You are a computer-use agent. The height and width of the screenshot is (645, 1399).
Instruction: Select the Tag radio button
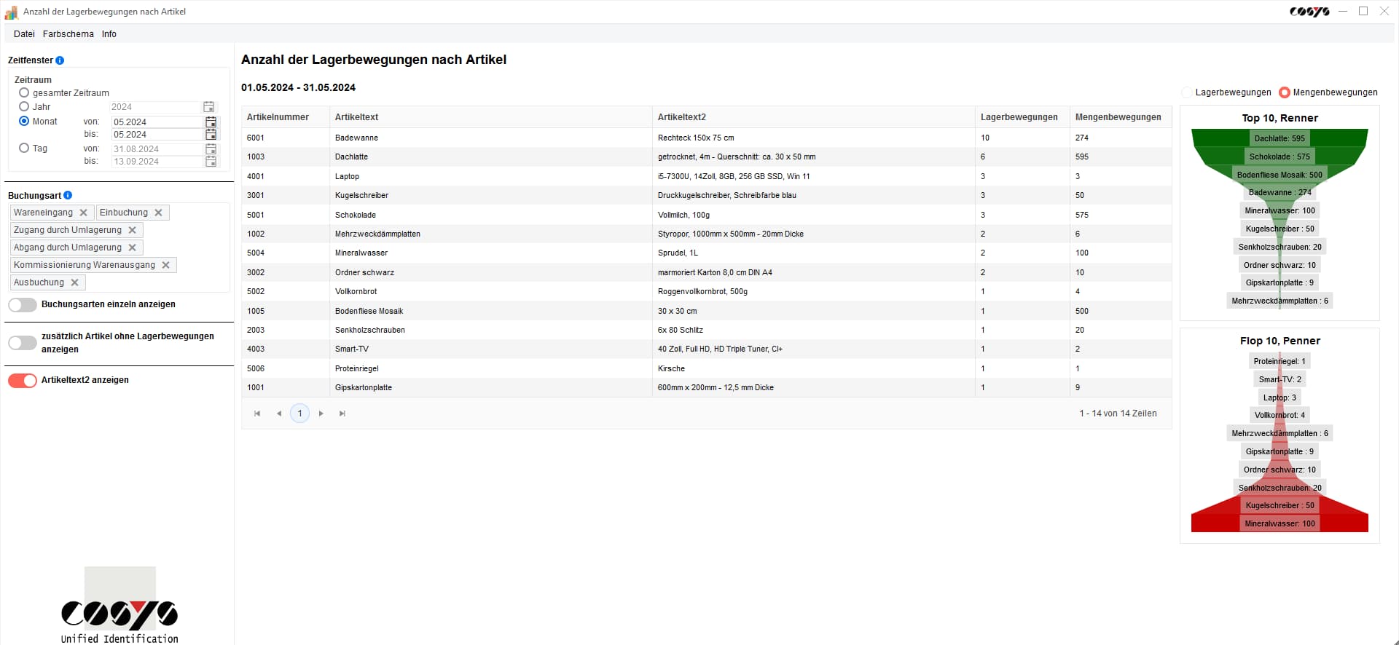[24, 148]
